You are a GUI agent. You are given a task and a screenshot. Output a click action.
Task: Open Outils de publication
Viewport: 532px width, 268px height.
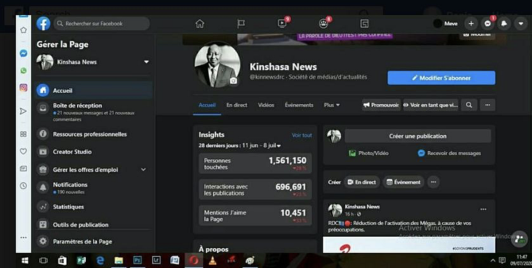click(x=94, y=225)
